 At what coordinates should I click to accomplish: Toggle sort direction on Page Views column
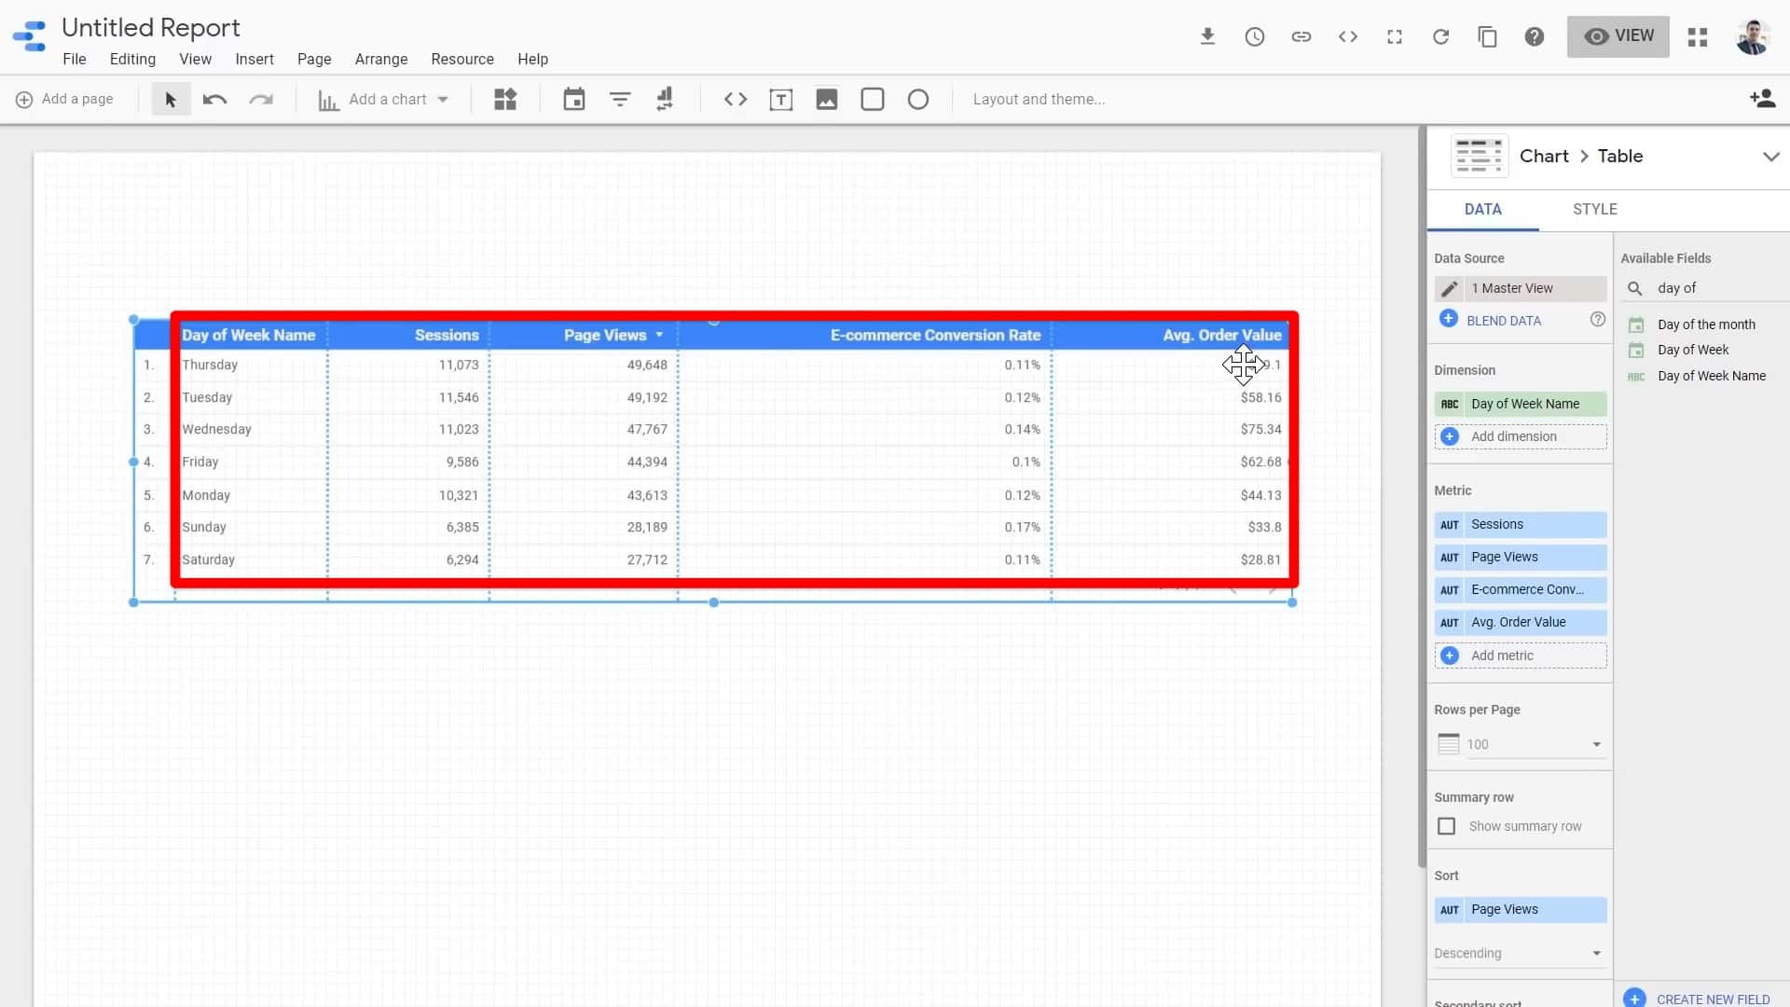659,334
